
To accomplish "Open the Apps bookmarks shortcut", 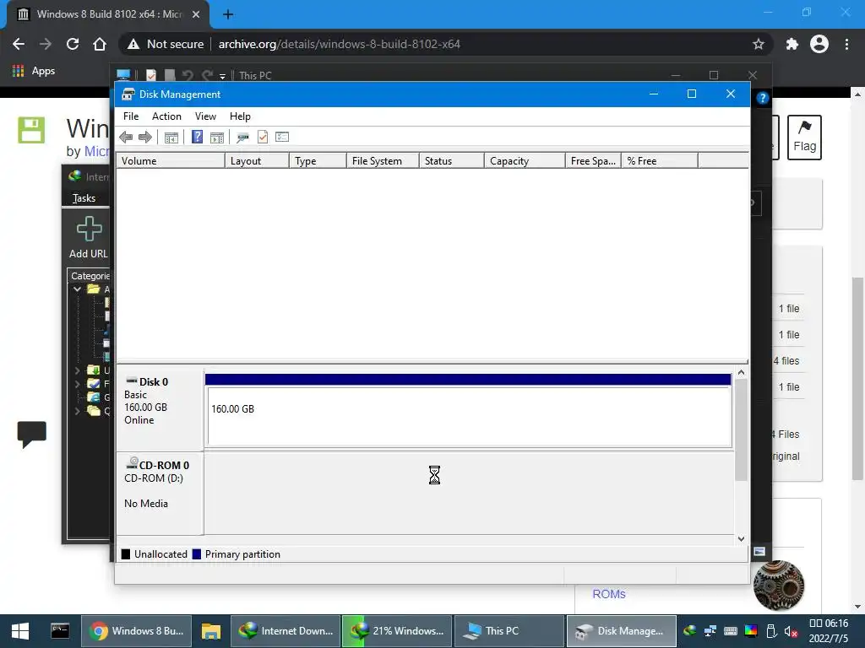I will pos(34,71).
